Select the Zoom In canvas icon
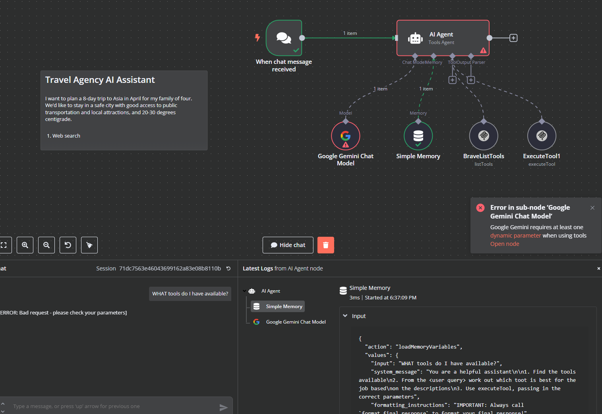 tap(25, 245)
